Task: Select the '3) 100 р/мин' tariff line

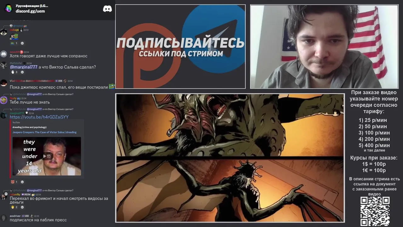Action: tap(374, 133)
